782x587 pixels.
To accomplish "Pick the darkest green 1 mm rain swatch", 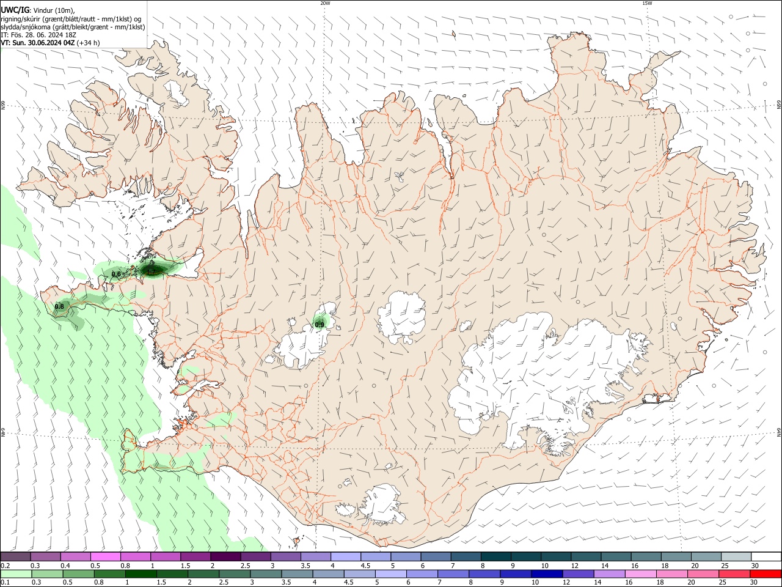I will click(142, 574).
